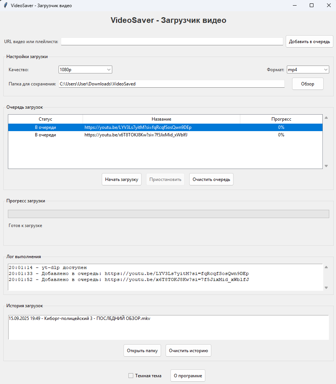Click the Обзор browse button
This screenshot has height=384, width=336.
[307, 84]
